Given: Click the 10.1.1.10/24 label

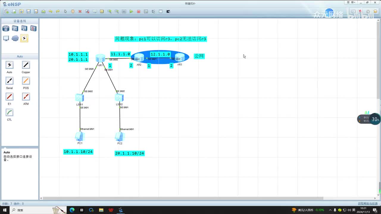Looking at the screenshot, I should tap(78, 152).
